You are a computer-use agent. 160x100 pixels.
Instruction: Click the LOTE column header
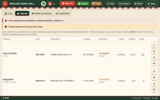click(x=37, y=39)
